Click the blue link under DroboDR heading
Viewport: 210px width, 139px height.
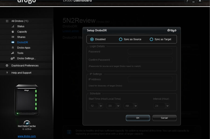(x=71, y=31)
